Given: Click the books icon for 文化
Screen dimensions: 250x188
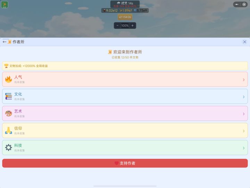Looking at the screenshot, I should (x=9, y=96).
